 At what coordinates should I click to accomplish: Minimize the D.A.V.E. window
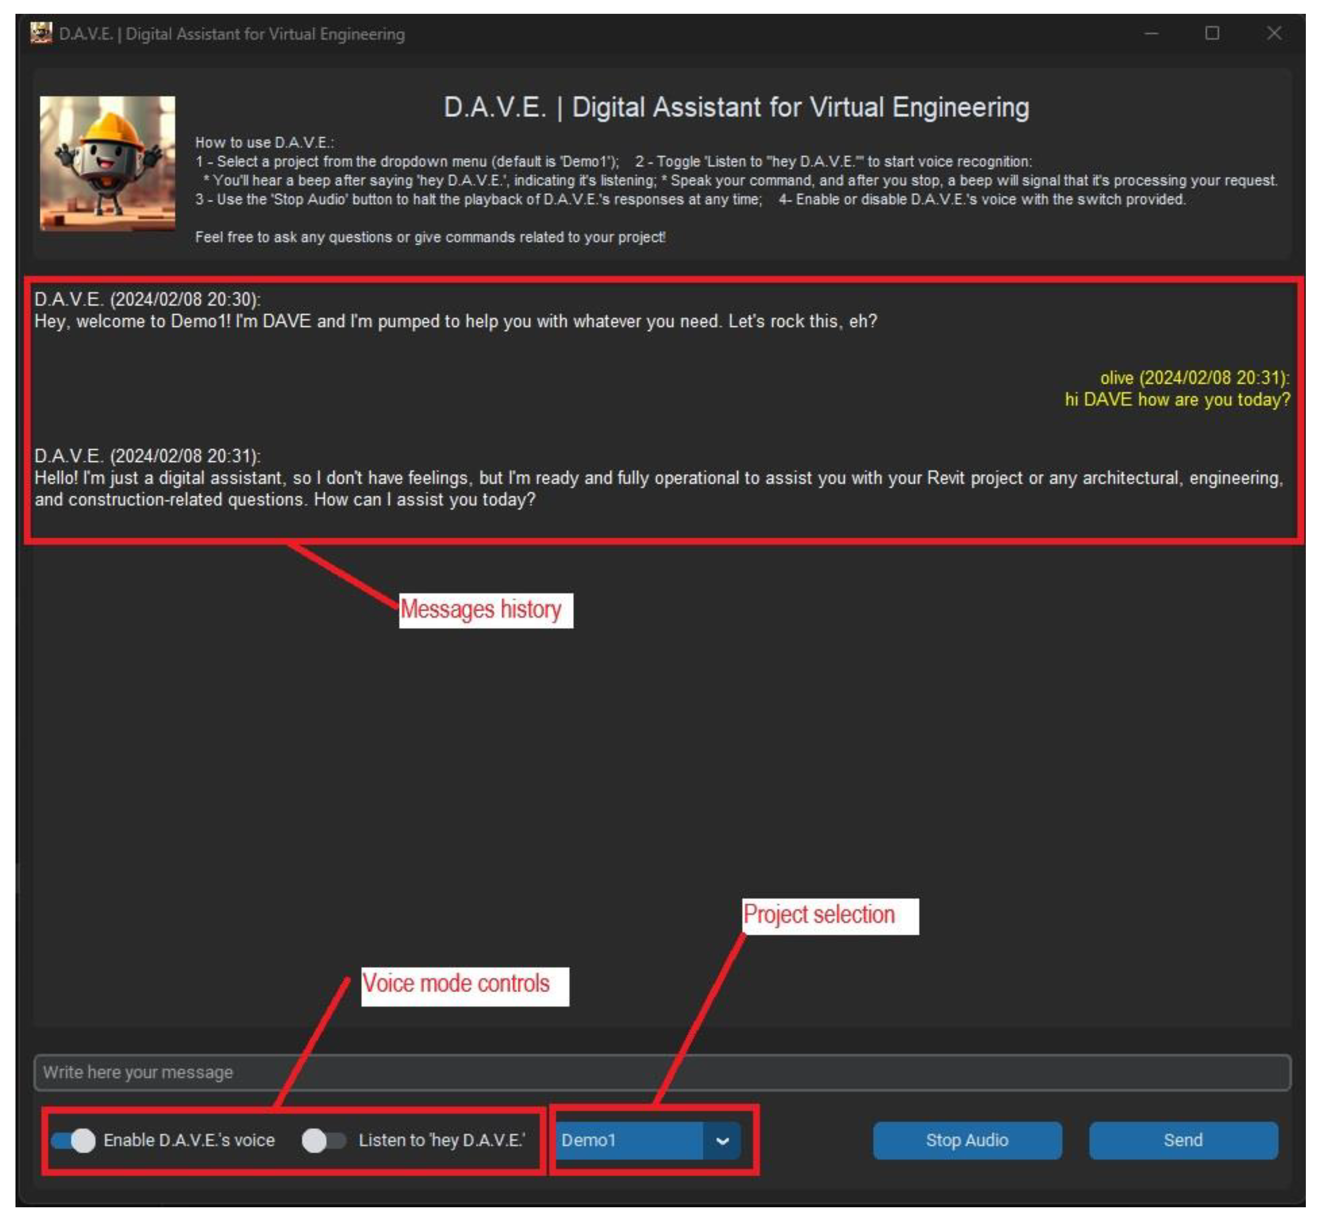pos(1152,33)
